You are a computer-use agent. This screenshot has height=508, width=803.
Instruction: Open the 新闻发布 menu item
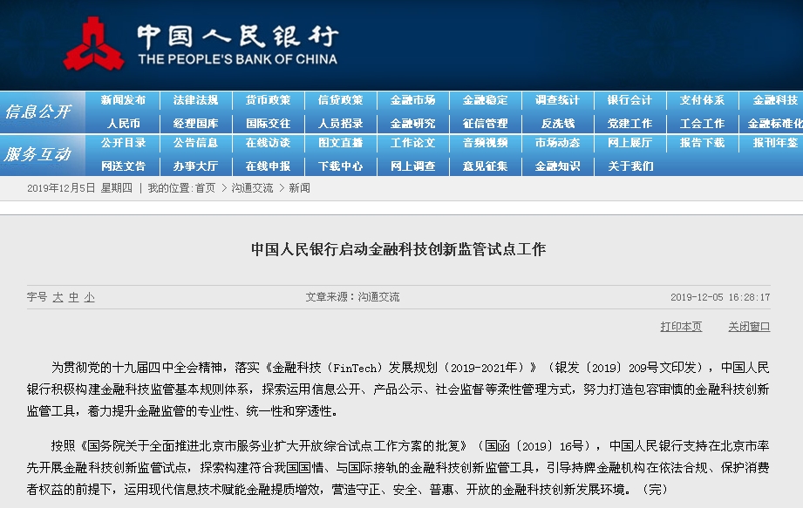pyautogui.click(x=123, y=100)
